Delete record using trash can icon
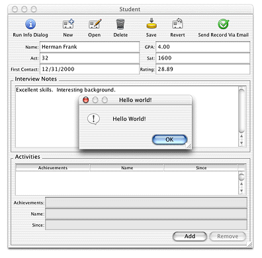This screenshot has width=262, height=258. click(120, 24)
